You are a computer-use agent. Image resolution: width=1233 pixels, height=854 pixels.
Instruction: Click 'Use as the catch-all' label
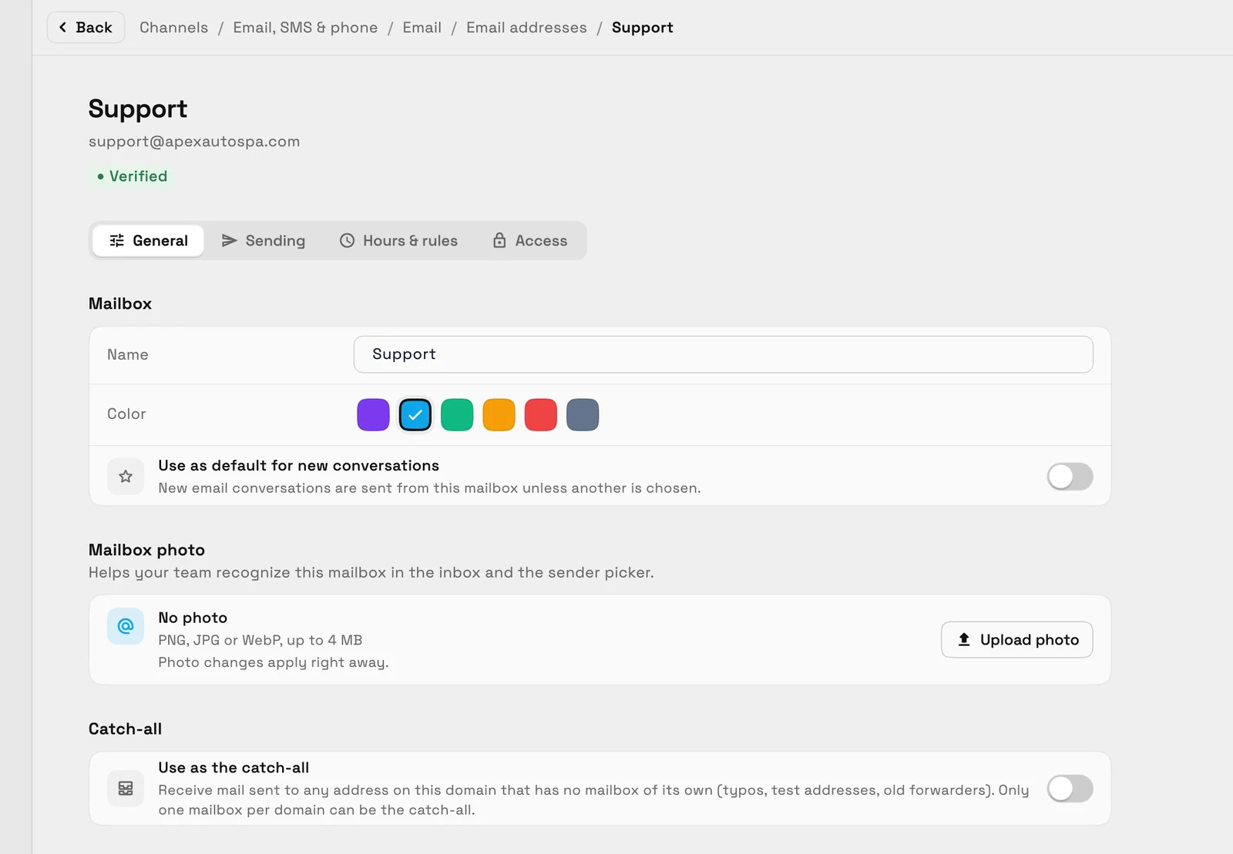pyautogui.click(x=233, y=768)
